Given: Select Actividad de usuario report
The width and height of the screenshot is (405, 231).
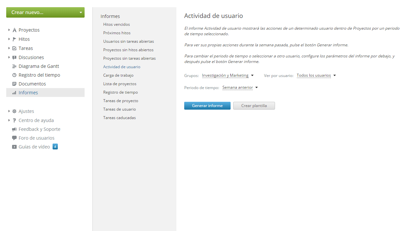Looking at the screenshot, I should (122, 67).
